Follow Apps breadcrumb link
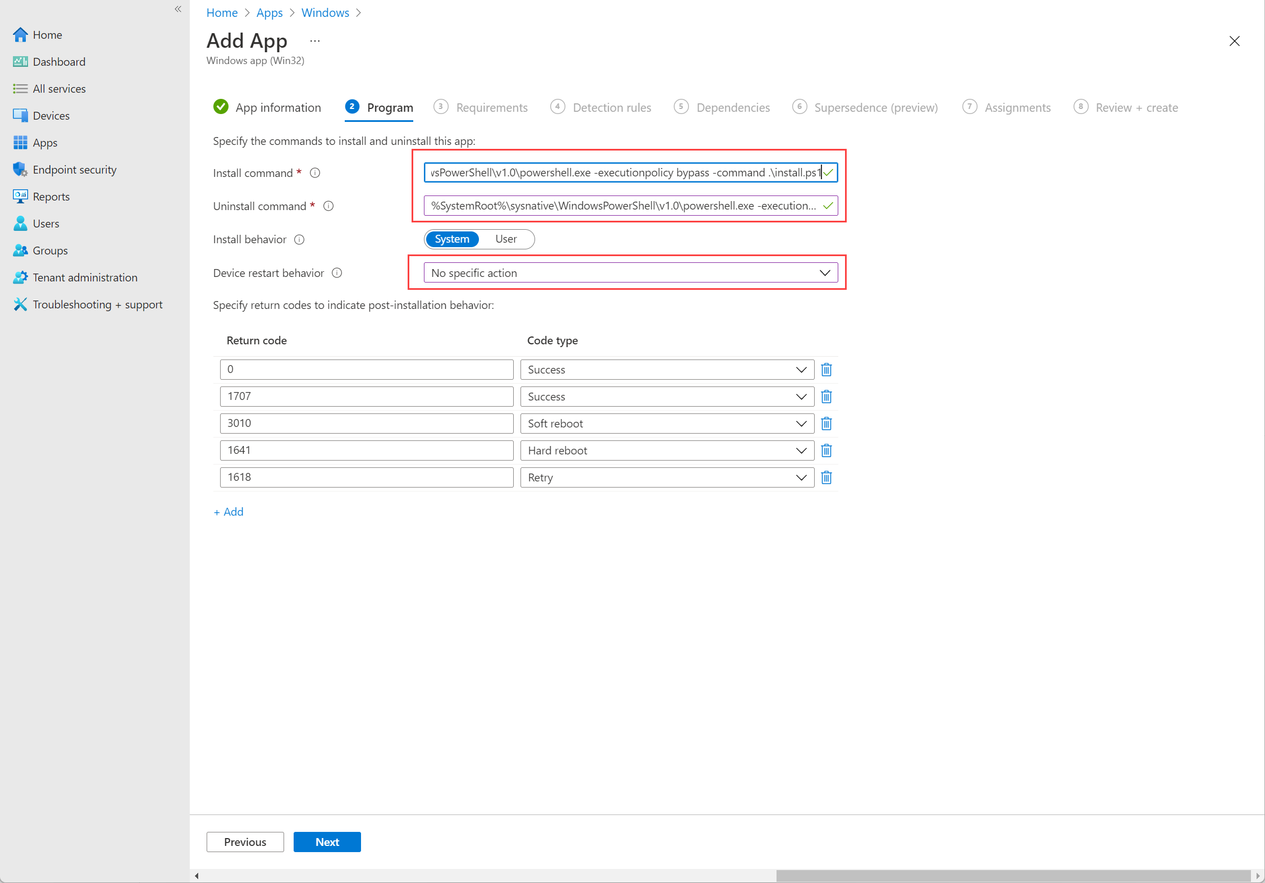The width and height of the screenshot is (1265, 883). click(x=270, y=12)
